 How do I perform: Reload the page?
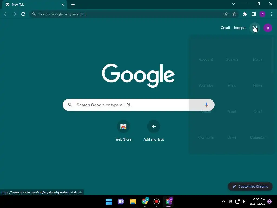pos(23,14)
